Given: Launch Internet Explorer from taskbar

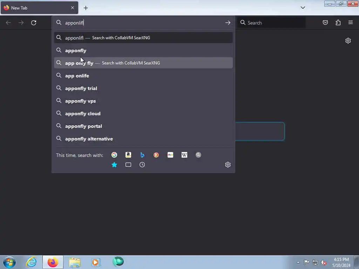Looking at the screenshot, I should pyautogui.click(x=31, y=262).
